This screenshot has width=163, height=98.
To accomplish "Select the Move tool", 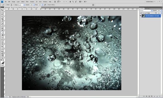I will tap(2, 10).
